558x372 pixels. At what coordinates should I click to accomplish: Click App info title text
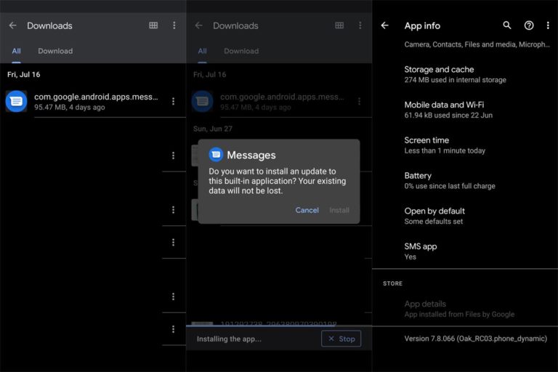tap(422, 25)
